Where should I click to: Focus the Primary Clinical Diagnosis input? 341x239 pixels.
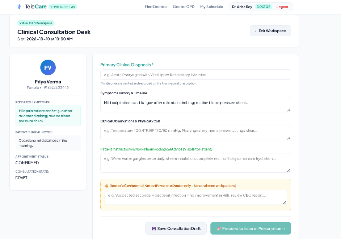pyautogui.click(x=195, y=75)
